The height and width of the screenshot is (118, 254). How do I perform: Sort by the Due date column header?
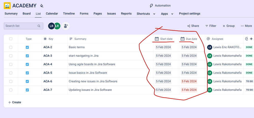[x=189, y=39]
